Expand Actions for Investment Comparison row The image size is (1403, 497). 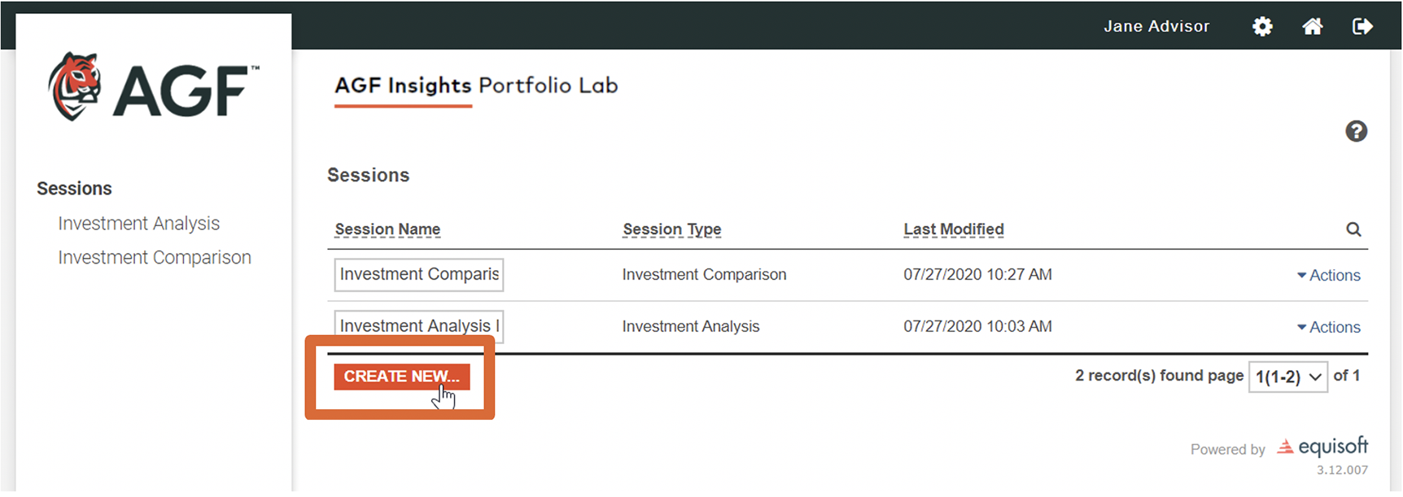pyautogui.click(x=1328, y=276)
